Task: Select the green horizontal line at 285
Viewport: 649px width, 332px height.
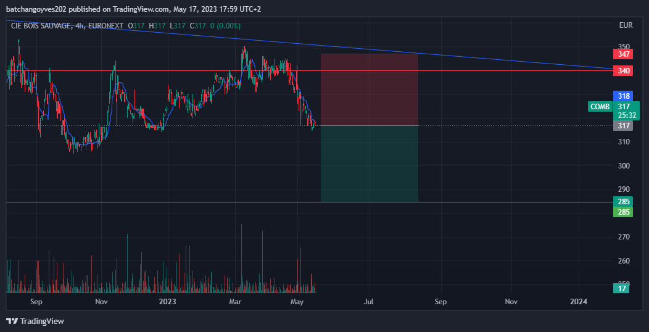Action: [310, 202]
